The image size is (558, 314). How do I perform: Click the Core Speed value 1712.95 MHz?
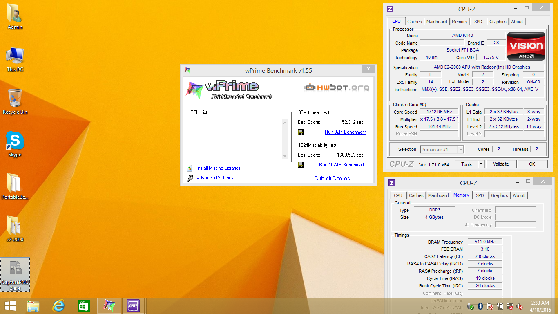tap(439, 112)
